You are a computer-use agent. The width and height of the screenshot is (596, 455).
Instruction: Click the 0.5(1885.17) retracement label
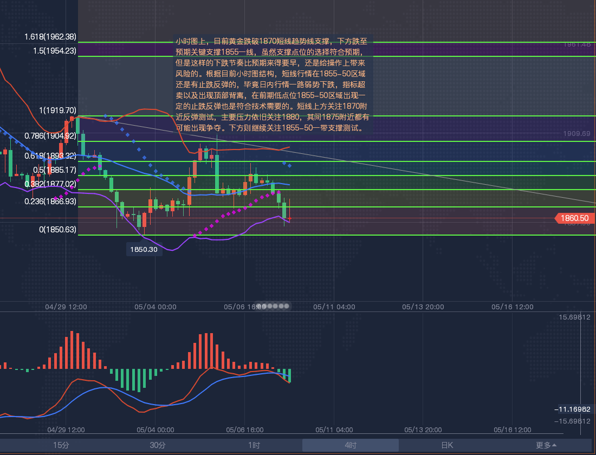point(54,170)
